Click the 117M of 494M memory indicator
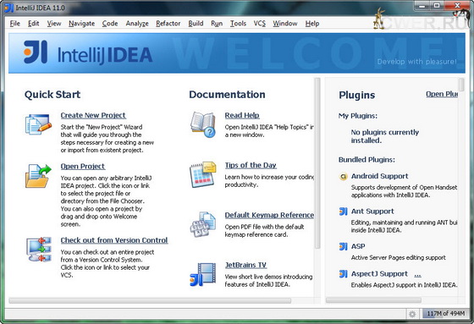The height and width of the screenshot is (324, 474). (x=445, y=314)
